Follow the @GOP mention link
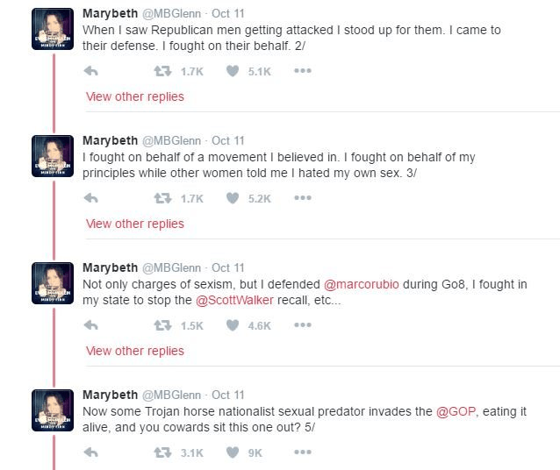 (x=455, y=410)
